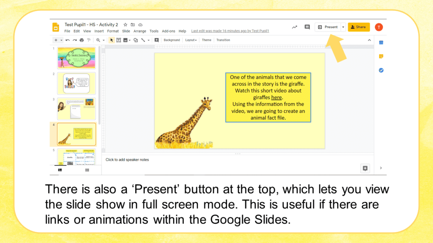Switch to filmstrip view
The height and width of the screenshot is (243, 433).
pos(60,170)
